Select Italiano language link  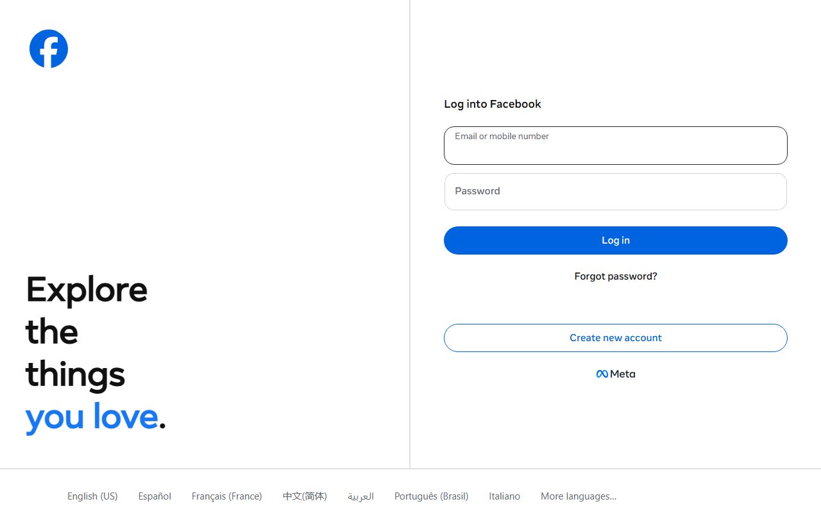(504, 496)
